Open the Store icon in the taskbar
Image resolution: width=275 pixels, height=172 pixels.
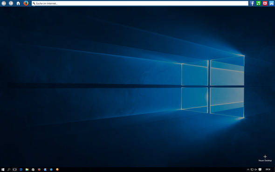coord(33,170)
